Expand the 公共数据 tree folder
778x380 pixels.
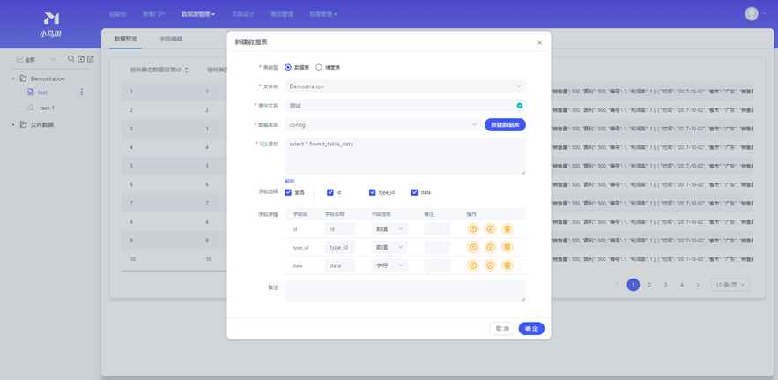click(13, 125)
